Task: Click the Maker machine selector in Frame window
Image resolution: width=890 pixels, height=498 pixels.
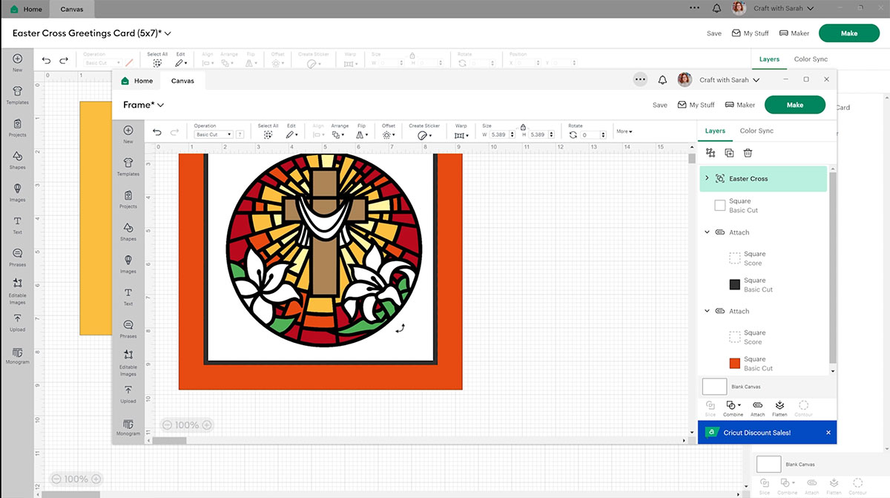Action: (x=740, y=105)
